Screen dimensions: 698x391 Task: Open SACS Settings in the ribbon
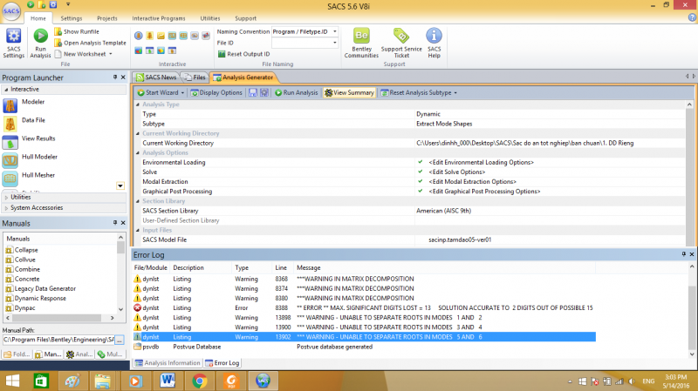(13, 43)
